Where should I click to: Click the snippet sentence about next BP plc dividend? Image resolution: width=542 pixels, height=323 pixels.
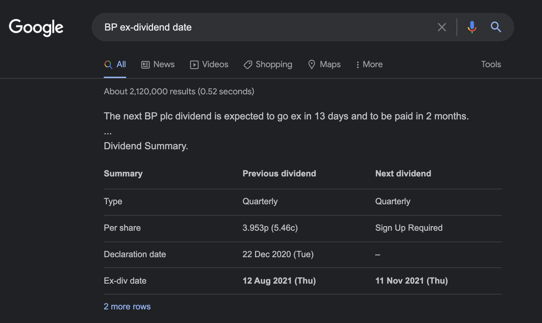click(x=286, y=116)
